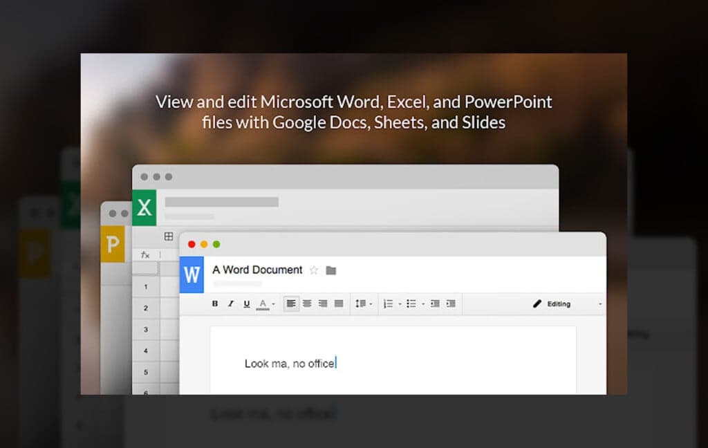Image resolution: width=708 pixels, height=448 pixels.
Task: Open the move-to-folder icon beside the title
Action: coord(331,270)
